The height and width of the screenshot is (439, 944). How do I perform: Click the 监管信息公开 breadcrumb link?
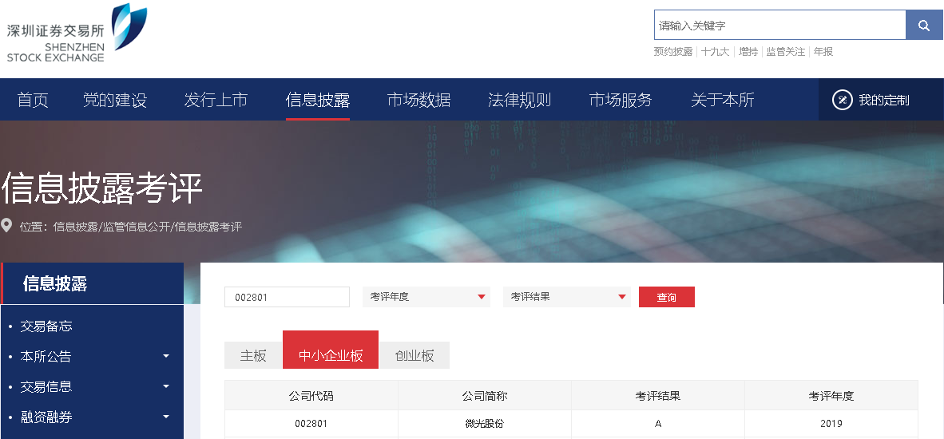coord(137,227)
